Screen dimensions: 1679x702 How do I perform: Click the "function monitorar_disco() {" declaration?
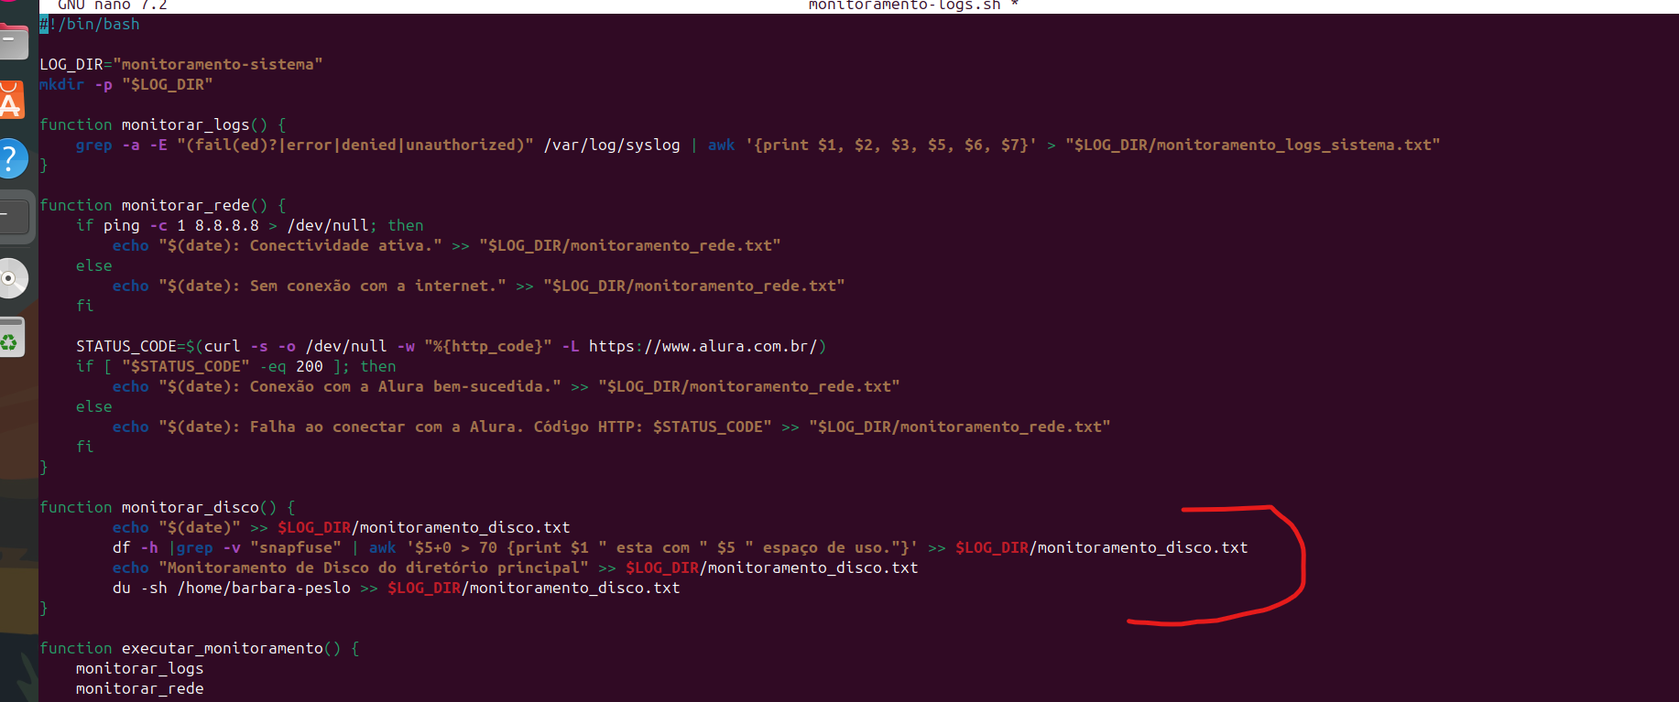pyautogui.click(x=168, y=507)
